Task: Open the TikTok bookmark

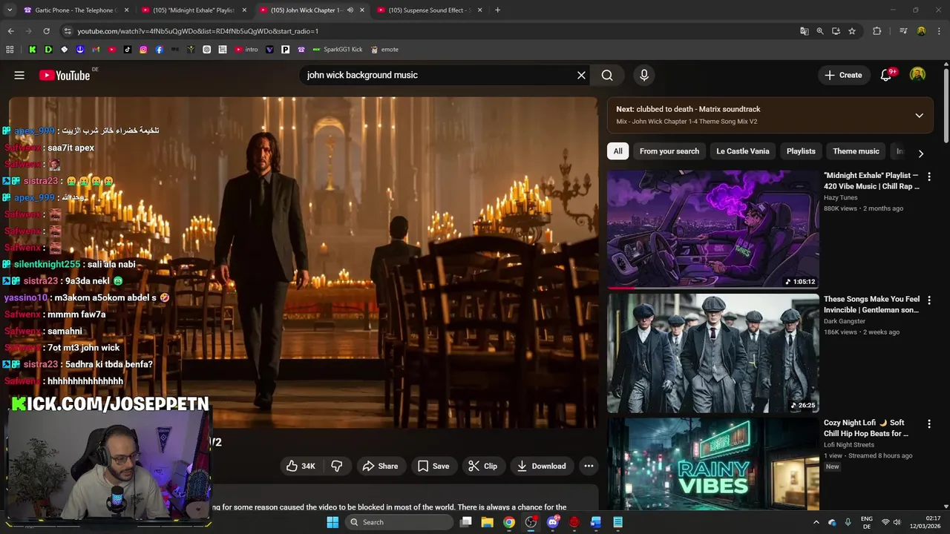Action: (128, 50)
